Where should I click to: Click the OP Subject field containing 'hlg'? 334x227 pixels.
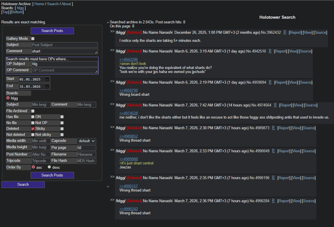(65, 64)
